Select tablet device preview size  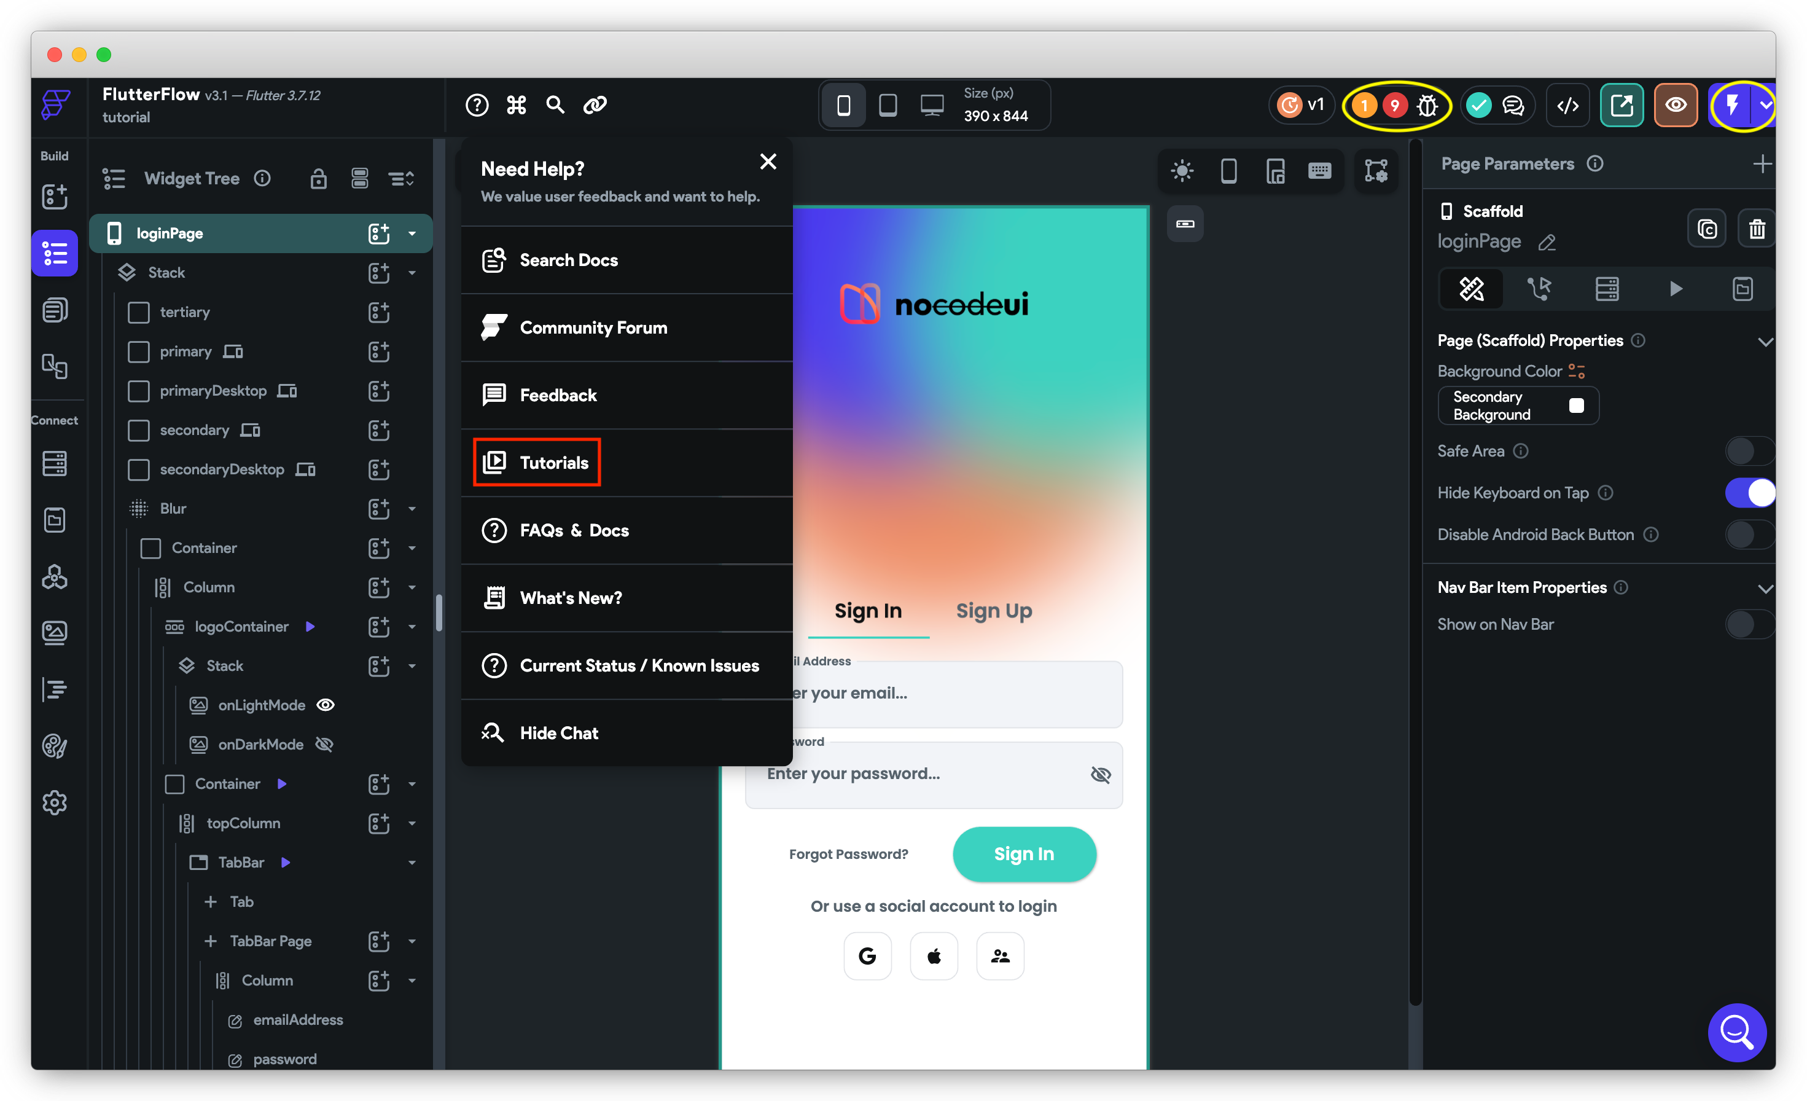[x=888, y=105]
